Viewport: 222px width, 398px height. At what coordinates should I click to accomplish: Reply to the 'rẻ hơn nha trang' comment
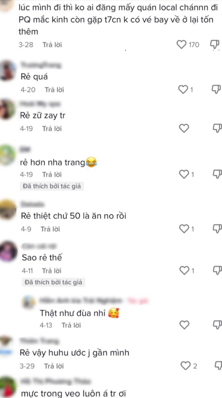(x=52, y=174)
